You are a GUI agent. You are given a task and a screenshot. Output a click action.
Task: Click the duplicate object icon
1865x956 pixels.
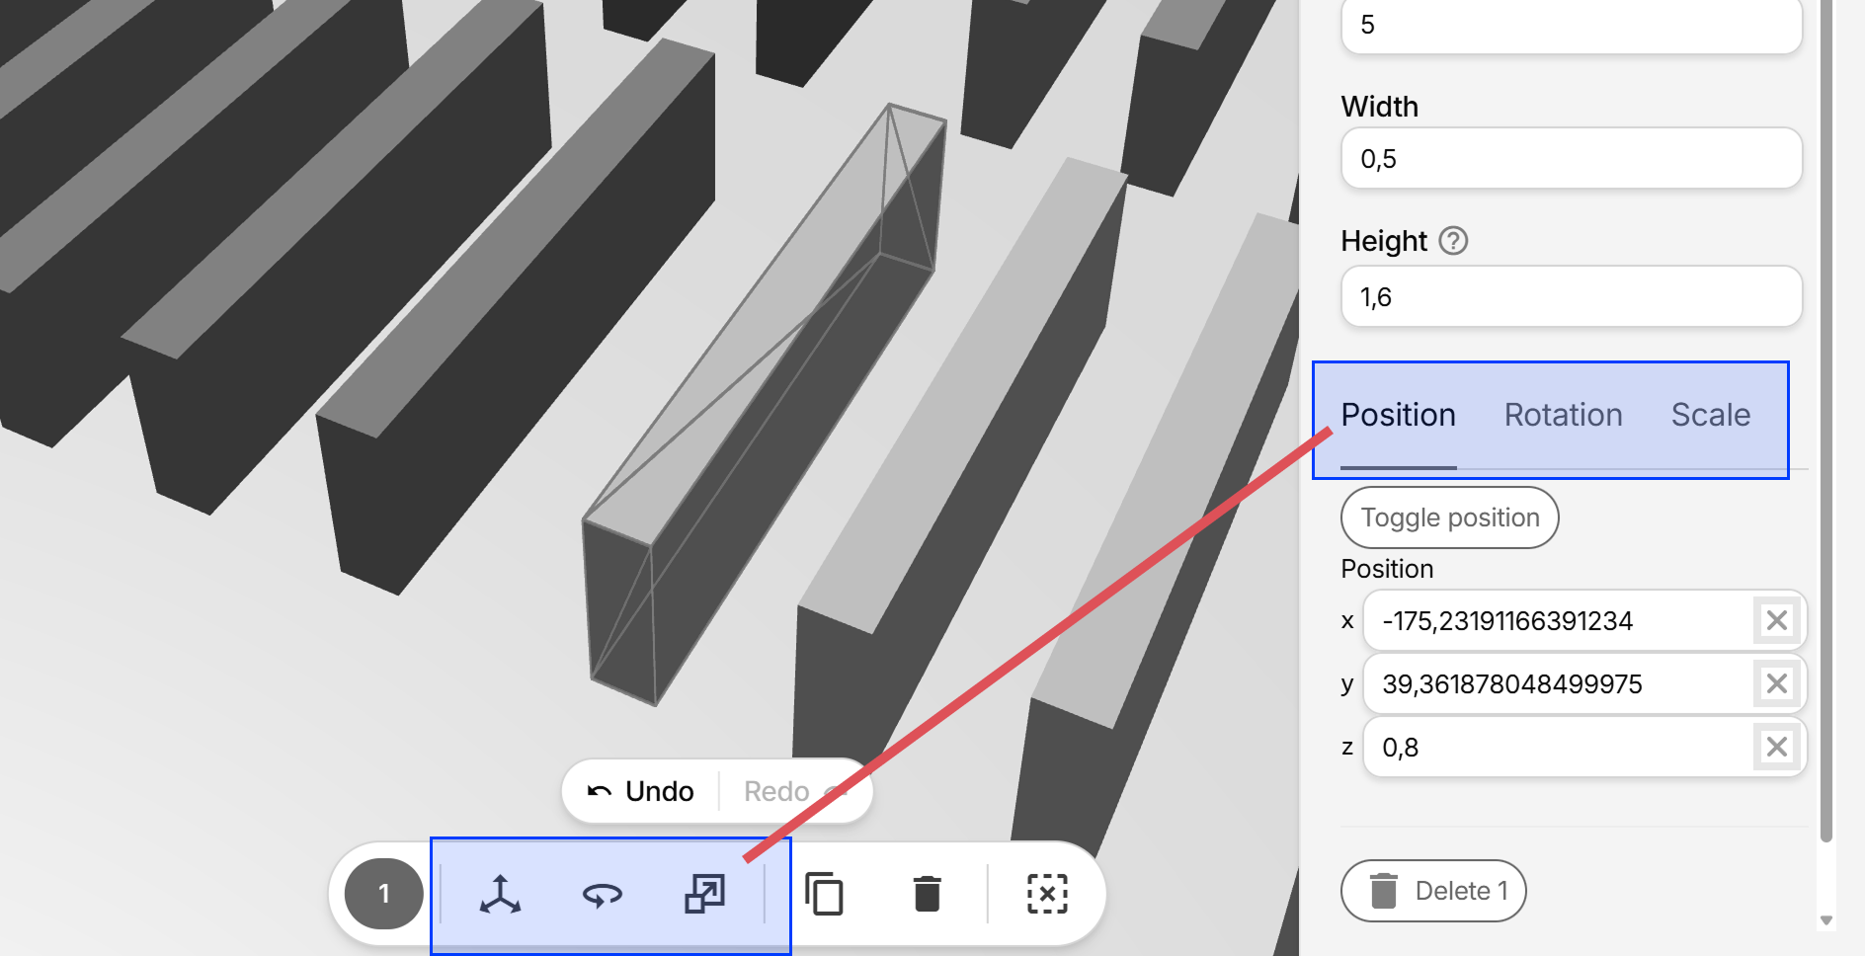[824, 894]
